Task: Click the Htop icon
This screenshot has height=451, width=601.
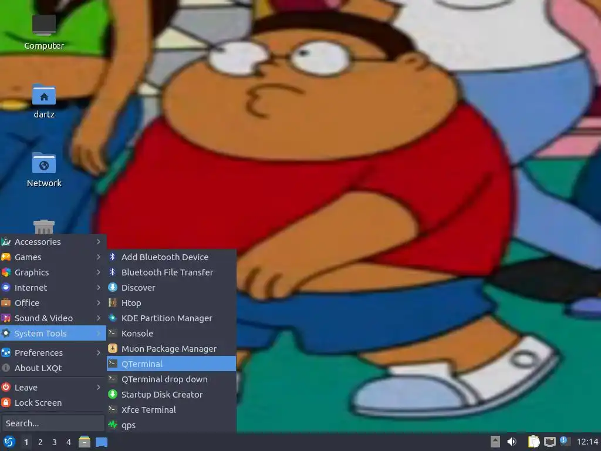Action: (112, 302)
